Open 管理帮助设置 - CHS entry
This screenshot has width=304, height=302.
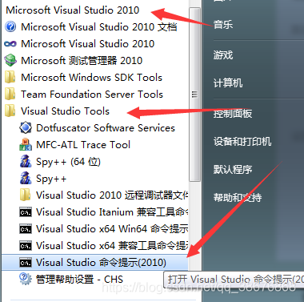point(79,280)
